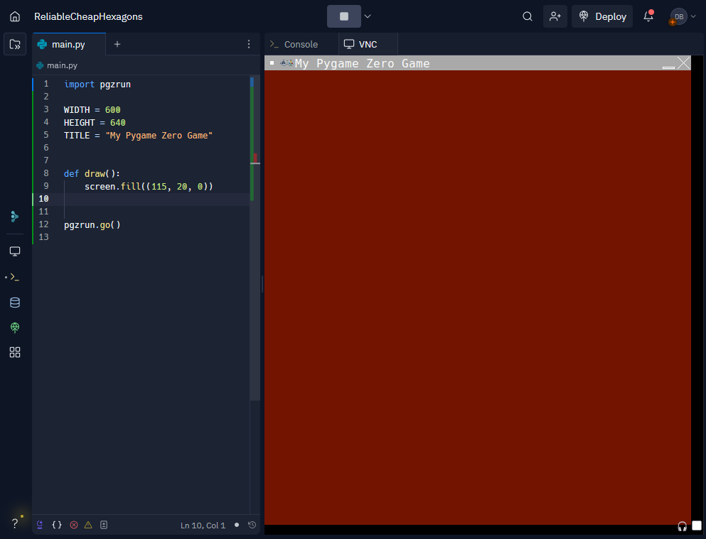The image size is (706, 539).
Task: Select the main.py editor tab
Action: tap(69, 44)
